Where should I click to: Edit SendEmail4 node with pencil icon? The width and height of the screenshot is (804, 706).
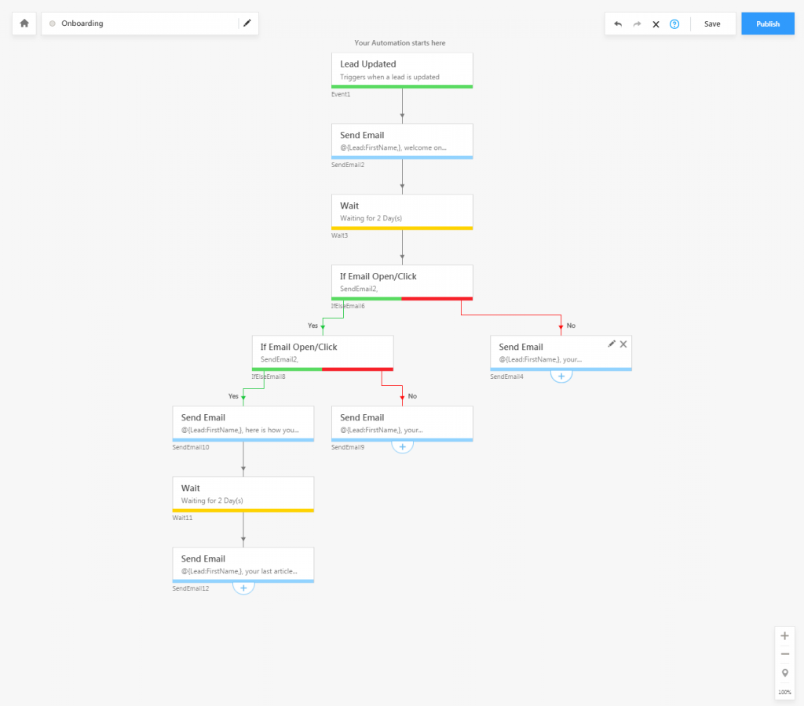(x=611, y=344)
